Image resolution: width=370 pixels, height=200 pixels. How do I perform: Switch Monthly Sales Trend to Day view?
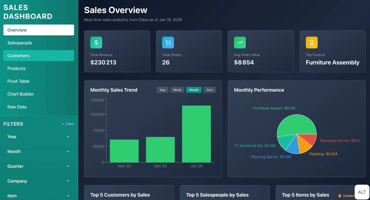click(163, 90)
